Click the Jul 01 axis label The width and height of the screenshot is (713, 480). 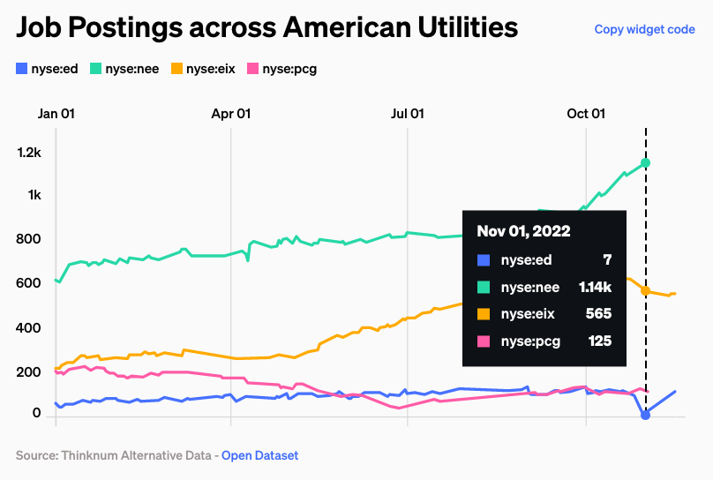point(408,114)
